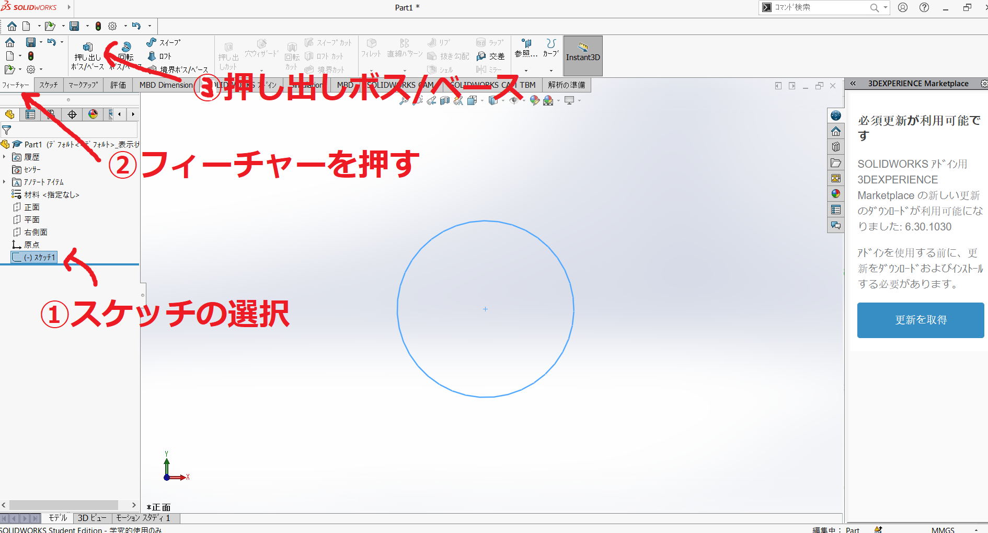988x533 pixels.
Task: Open the FeatureManager design tree tab
Action: point(9,114)
